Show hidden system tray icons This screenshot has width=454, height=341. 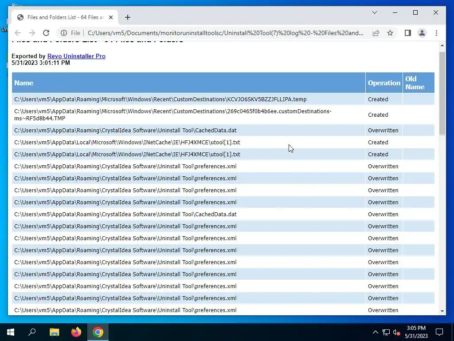[x=375, y=332]
